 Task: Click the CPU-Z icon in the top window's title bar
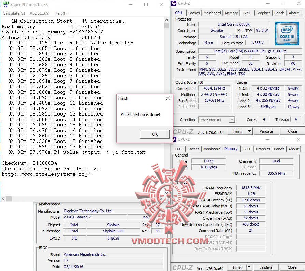click(x=174, y=3)
